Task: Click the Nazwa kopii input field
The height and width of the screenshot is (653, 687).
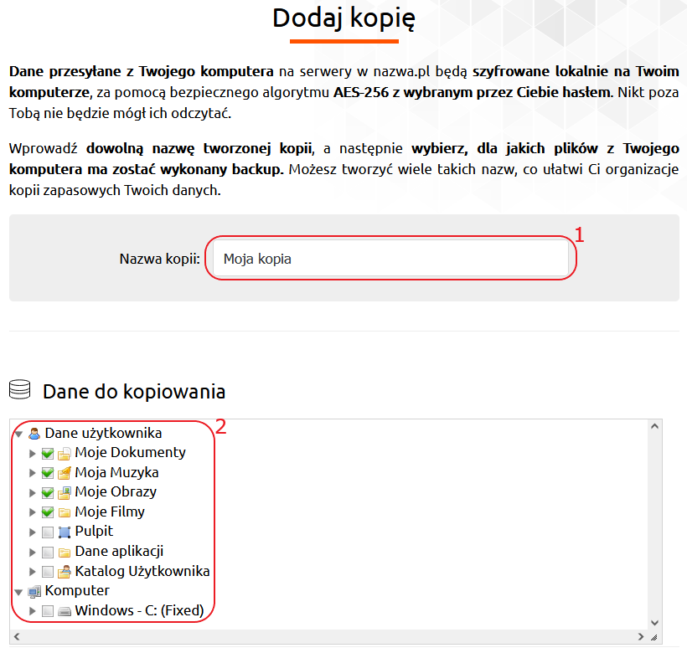Action: [390, 259]
